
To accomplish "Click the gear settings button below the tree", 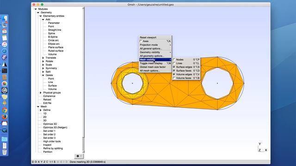I will coord(79,156).
